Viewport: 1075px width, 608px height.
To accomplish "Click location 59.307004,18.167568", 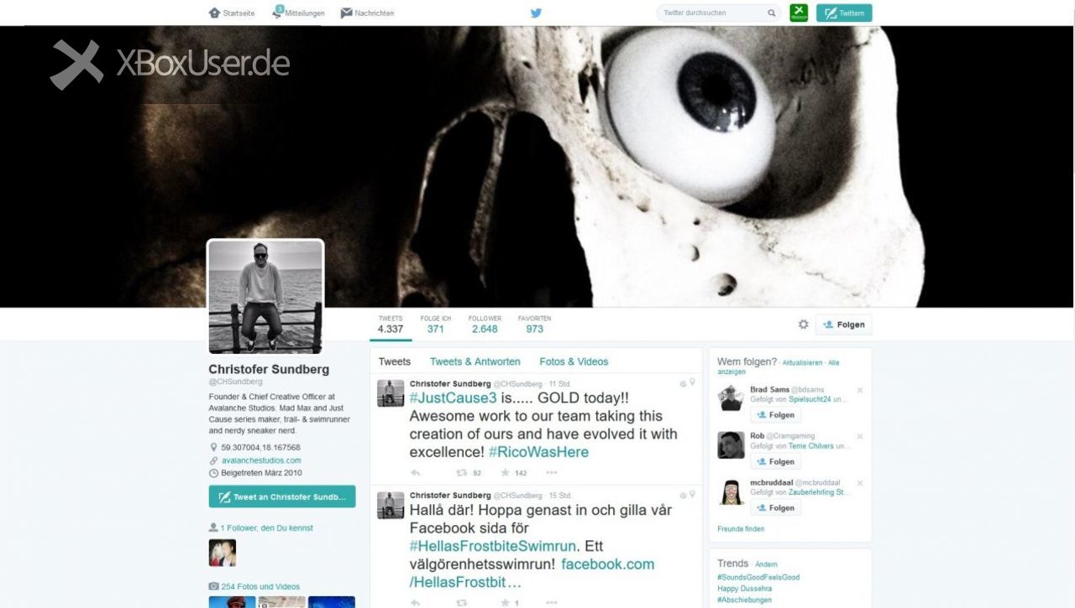I will [x=260, y=447].
